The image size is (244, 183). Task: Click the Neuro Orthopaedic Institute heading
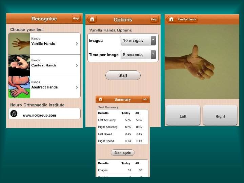click(37, 105)
